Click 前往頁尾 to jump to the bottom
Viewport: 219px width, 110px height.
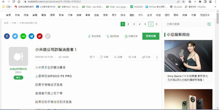point(94,36)
